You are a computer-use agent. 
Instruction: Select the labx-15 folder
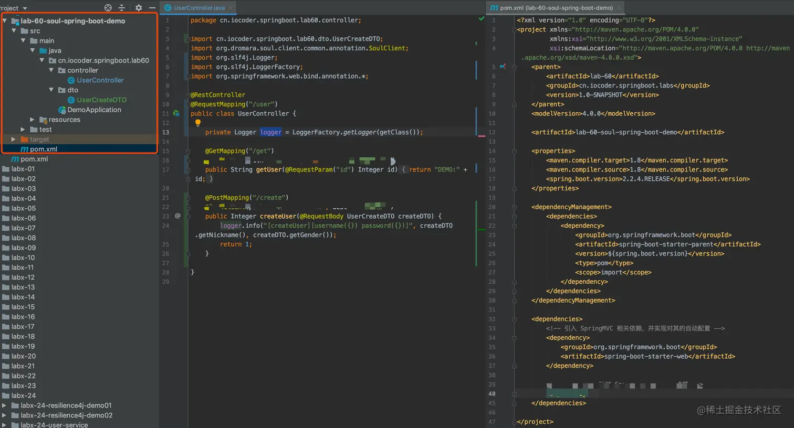point(23,307)
